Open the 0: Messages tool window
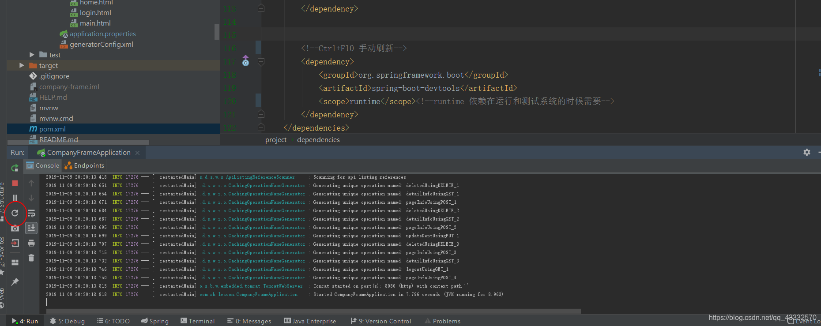The width and height of the screenshot is (821, 326). tap(249, 321)
